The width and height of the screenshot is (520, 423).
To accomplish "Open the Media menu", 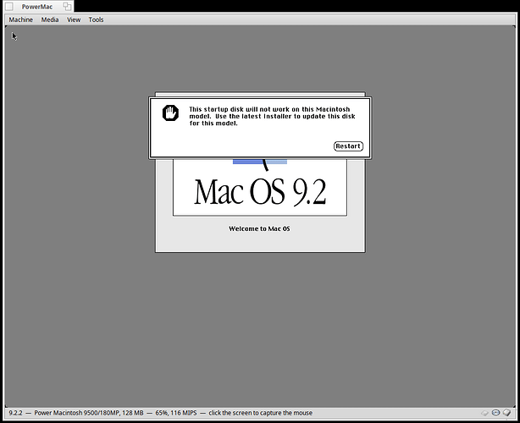I will pos(50,19).
